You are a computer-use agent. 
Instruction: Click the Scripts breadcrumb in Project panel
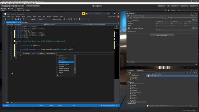click(x=154, y=74)
